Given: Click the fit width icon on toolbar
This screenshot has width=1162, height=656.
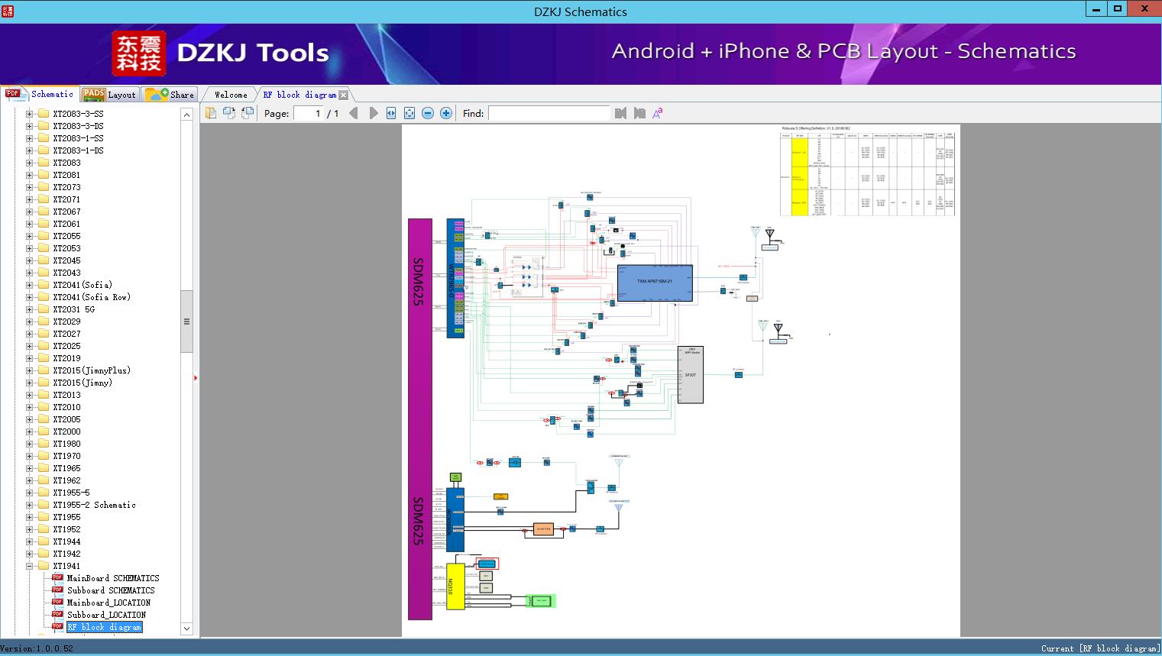Looking at the screenshot, I should pyautogui.click(x=391, y=112).
